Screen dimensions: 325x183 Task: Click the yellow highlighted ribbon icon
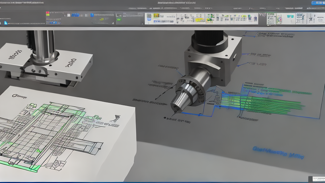click(x=199, y=20)
